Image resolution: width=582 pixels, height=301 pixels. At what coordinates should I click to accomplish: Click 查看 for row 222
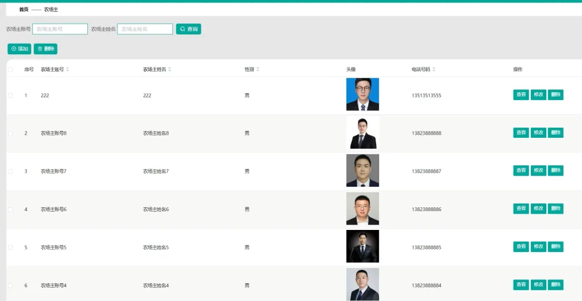[x=521, y=95]
